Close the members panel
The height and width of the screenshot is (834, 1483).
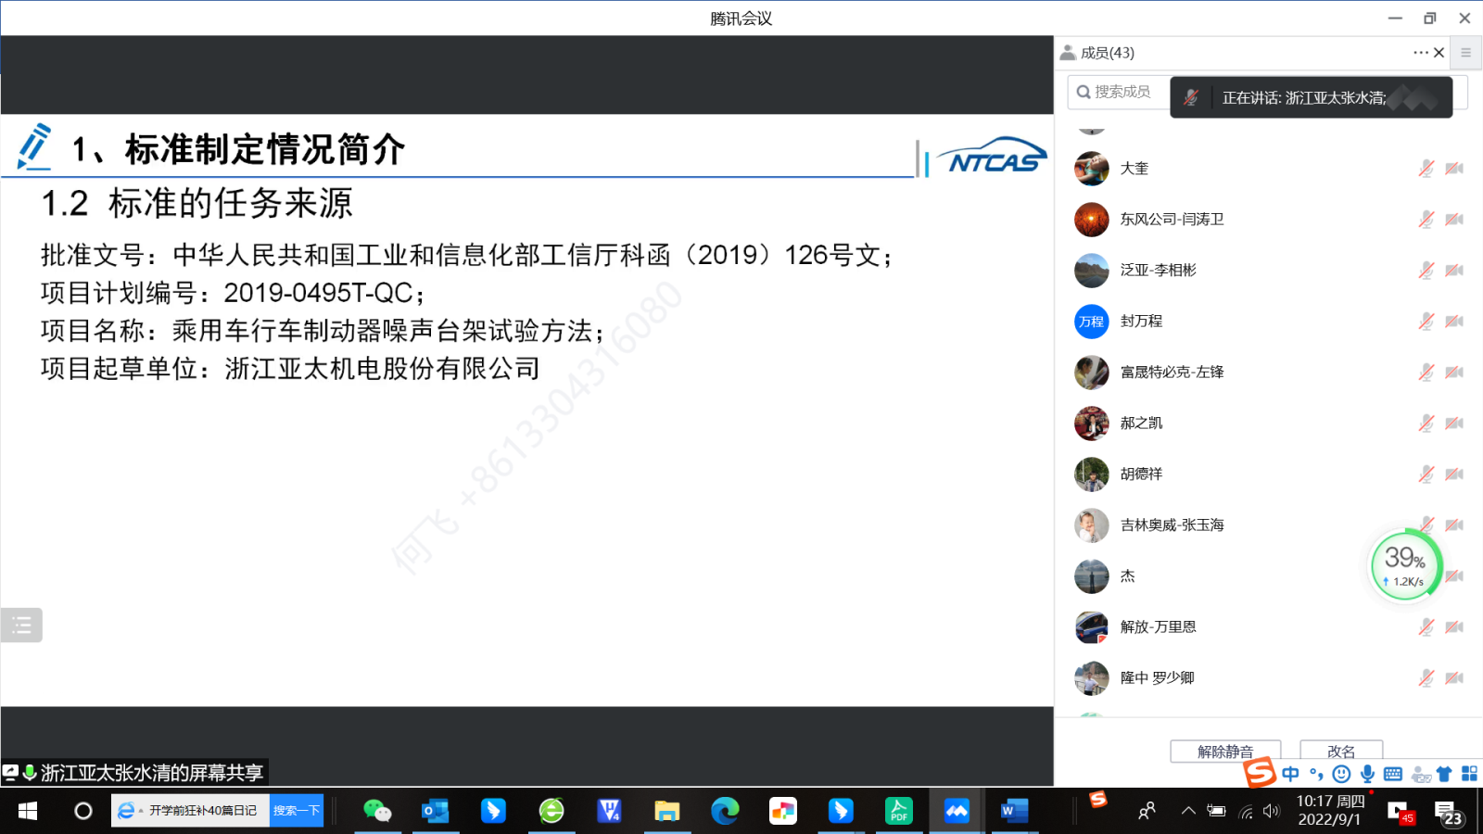1439,53
